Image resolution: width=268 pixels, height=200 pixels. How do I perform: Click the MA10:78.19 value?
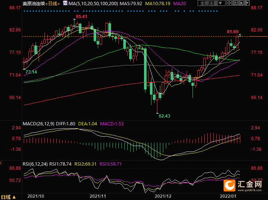point(158,4)
